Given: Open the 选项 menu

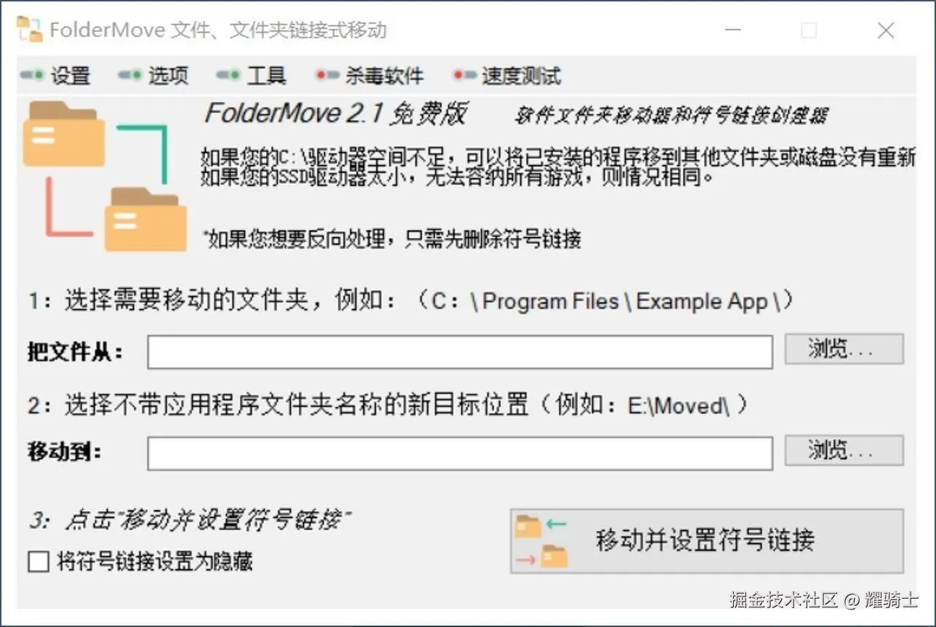Looking at the screenshot, I should [x=168, y=76].
